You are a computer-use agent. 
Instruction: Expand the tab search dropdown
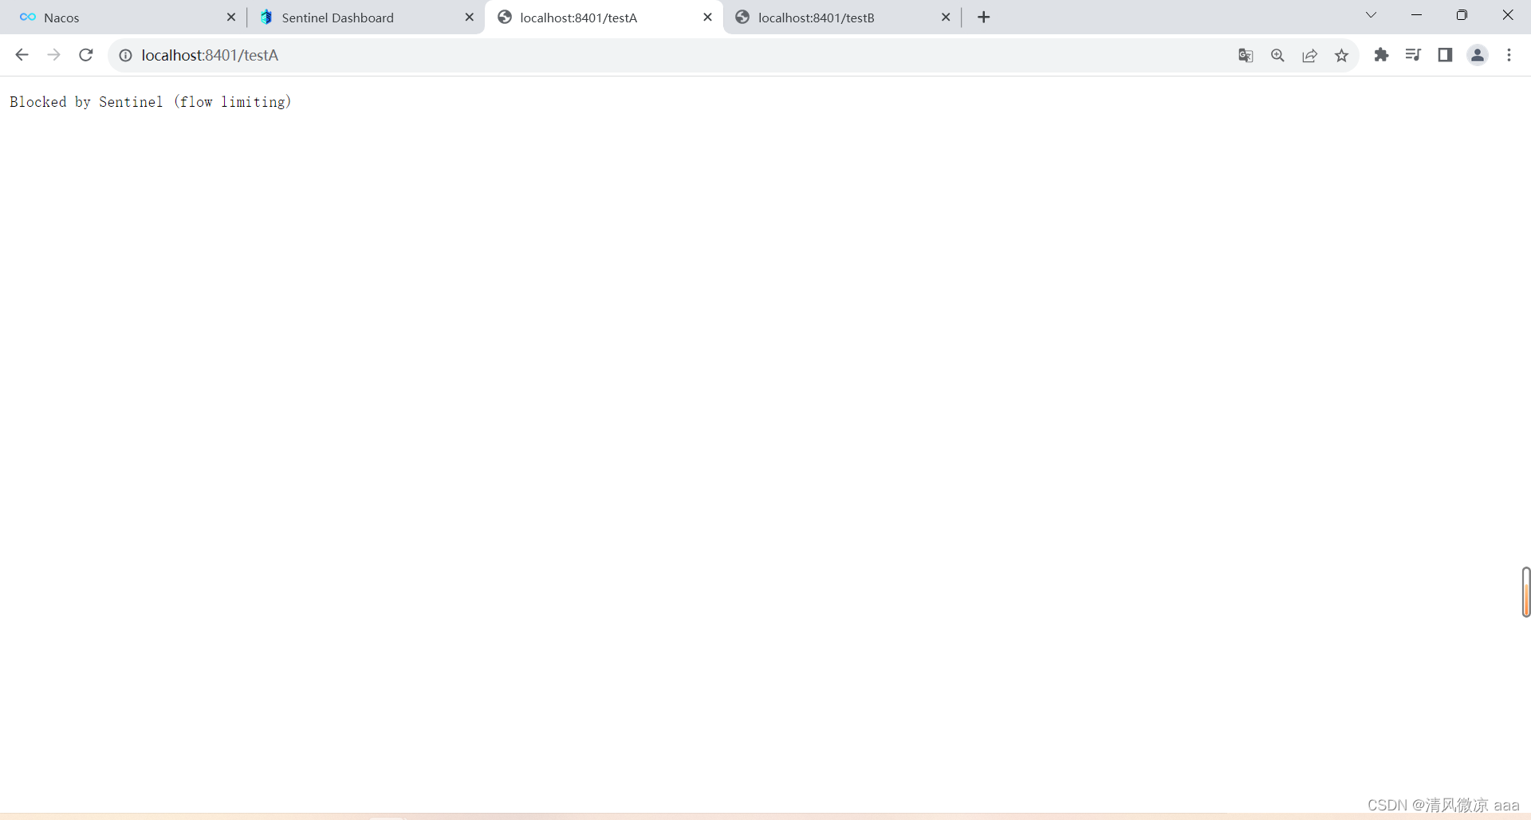1371,15
